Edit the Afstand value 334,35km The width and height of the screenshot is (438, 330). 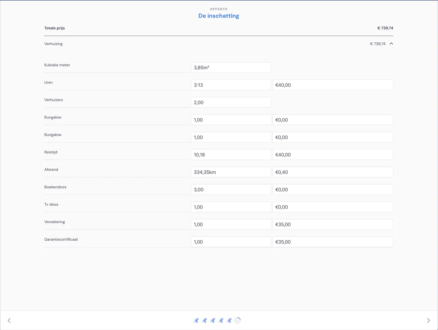(231, 172)
